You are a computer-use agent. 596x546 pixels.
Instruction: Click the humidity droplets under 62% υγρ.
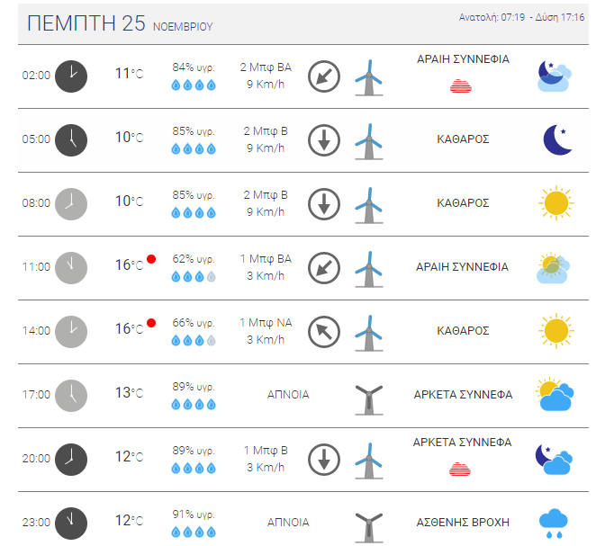tap(194, 277)
